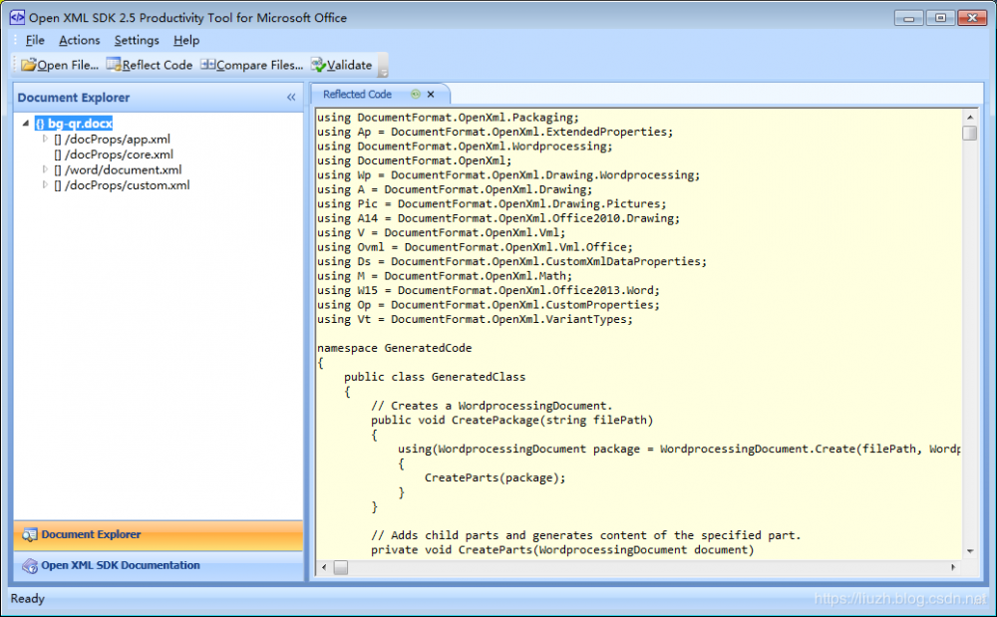Select /word/document.xml part
Image resolution: width=997 pixels, height=617 pixels.
point(124,169)
